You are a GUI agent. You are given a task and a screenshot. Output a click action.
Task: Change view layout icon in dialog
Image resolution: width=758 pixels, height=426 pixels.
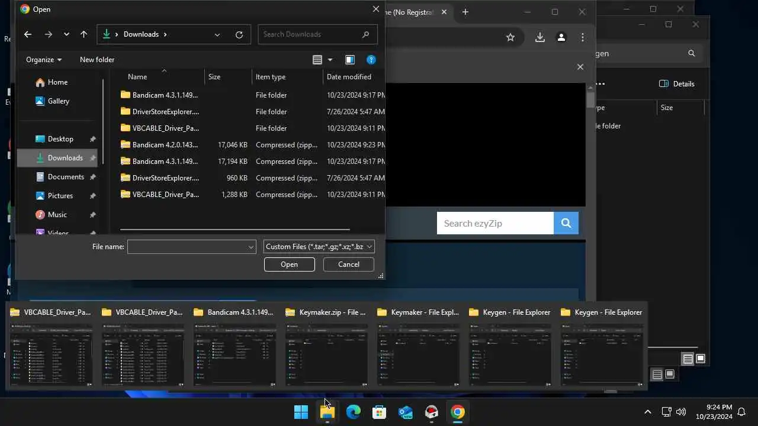tap(317, 60)
